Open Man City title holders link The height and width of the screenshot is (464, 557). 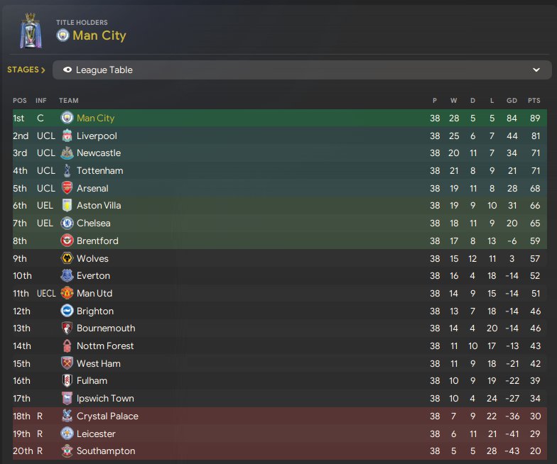99,35
